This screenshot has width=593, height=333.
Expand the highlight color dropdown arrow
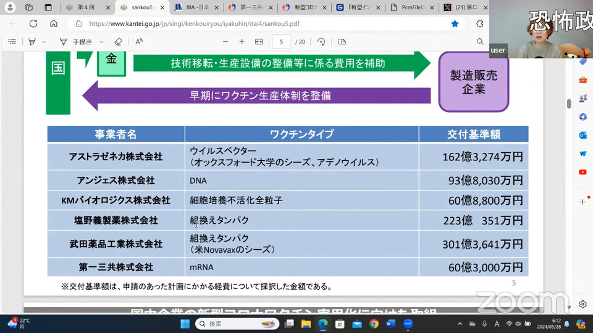point(44,42)
